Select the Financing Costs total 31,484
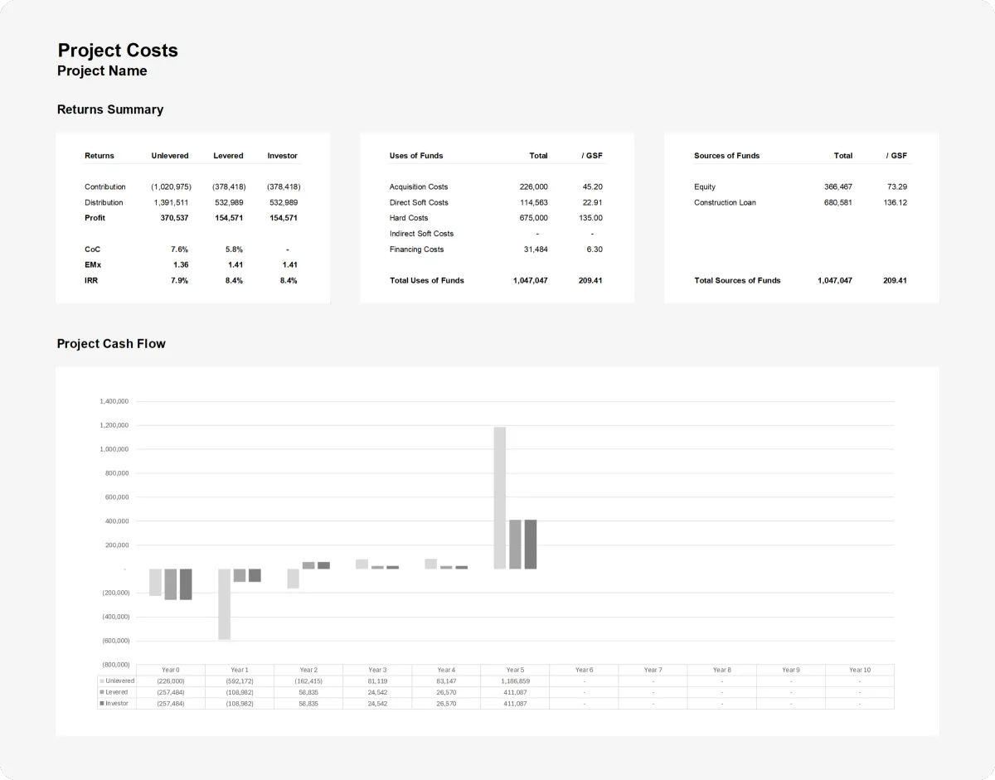 click(536, 250)
